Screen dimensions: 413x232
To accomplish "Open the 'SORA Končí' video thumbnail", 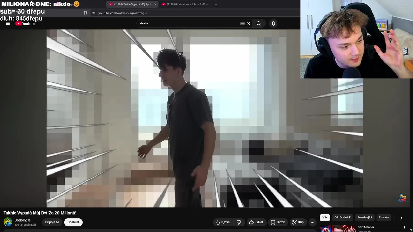I will (338, 228).
